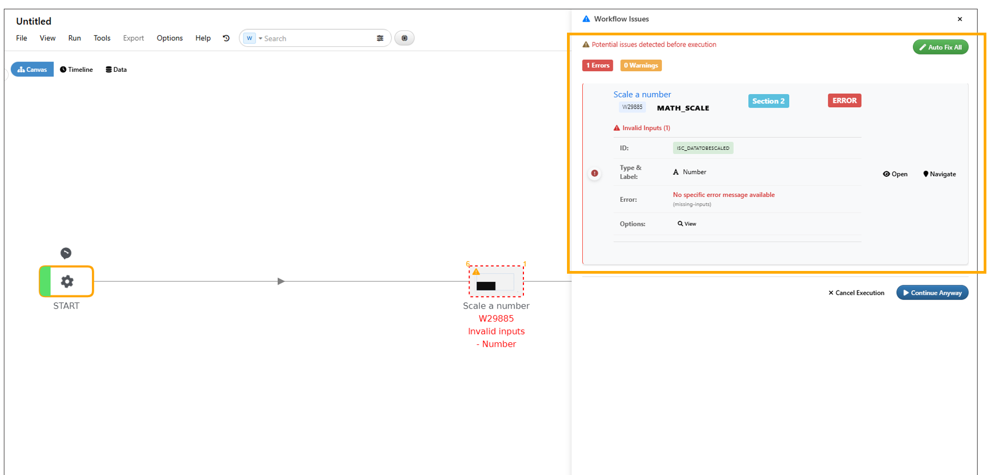
Task: Click into the Search input field
Action: point(316,39)
